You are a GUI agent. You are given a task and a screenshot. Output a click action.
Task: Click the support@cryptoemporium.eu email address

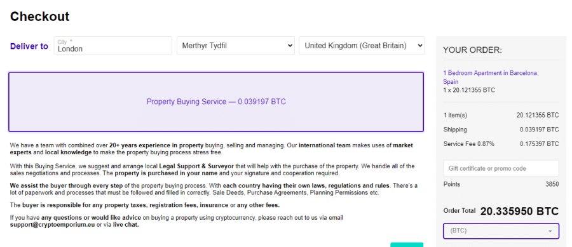tap(53, 224)
